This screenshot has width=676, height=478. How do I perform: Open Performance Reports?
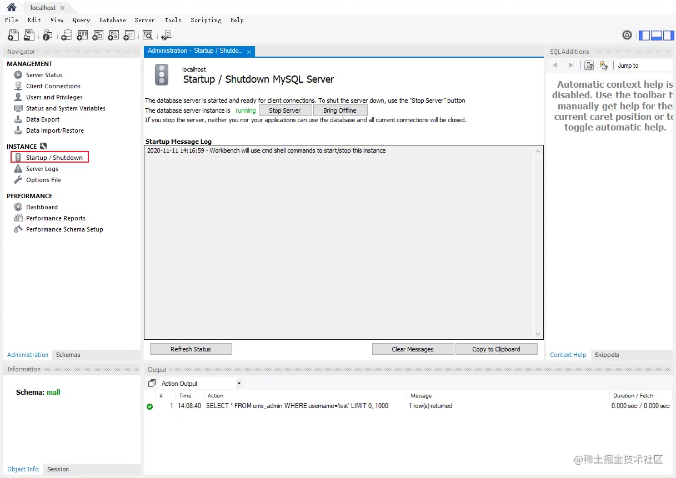coord(56,218)
